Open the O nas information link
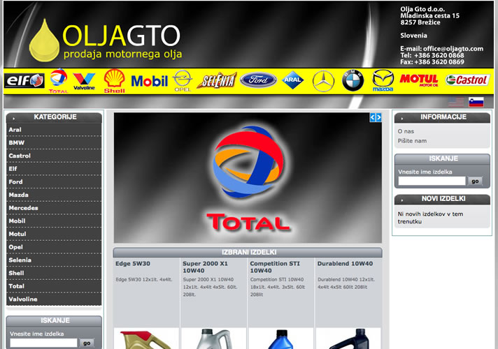The height and width of the screenshot is (349, 498). click(x=405, y=131)
